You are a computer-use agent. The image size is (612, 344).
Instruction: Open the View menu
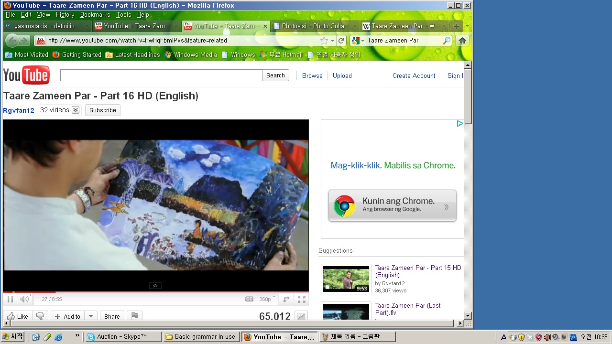click(44, 15)
